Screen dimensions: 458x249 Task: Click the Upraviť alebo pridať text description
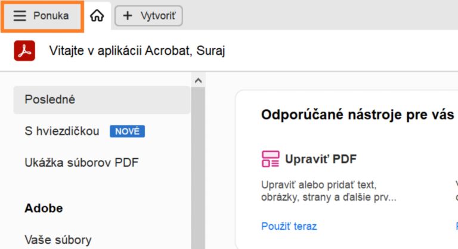point(329,190)
